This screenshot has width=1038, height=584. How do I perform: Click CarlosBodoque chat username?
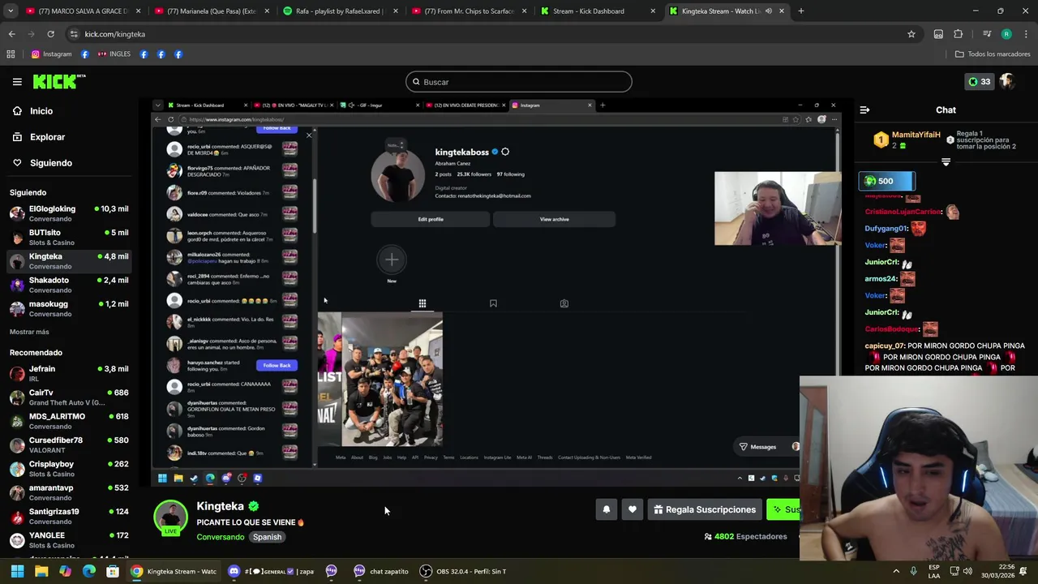(892, 329)
